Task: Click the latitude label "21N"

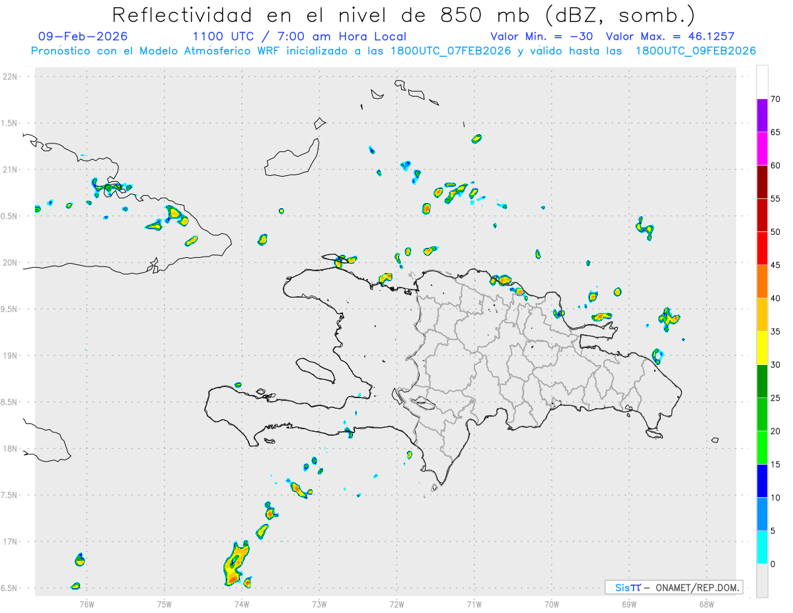Action: [x=11, y=169]
